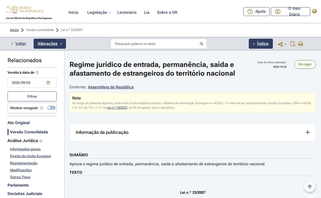Image resolution: width=321 pixels, height=198 pixels.
Task: Click the Filtrar button
Action: [32, 96]
